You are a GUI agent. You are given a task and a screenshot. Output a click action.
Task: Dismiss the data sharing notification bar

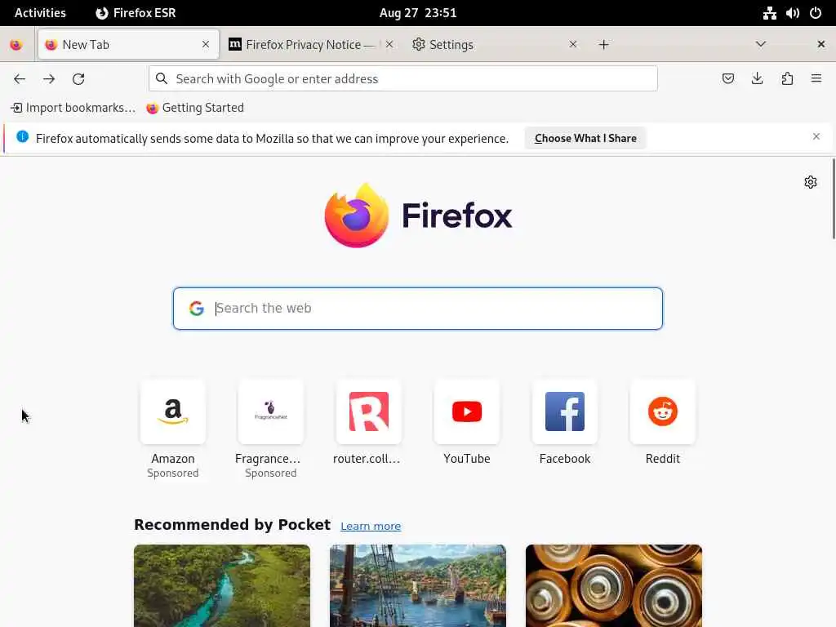click(816, 136)
